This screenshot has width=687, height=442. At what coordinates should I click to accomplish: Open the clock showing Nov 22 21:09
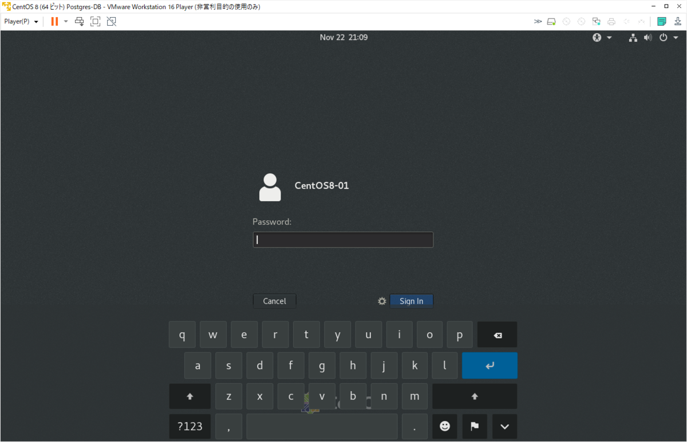click(343, 37)
